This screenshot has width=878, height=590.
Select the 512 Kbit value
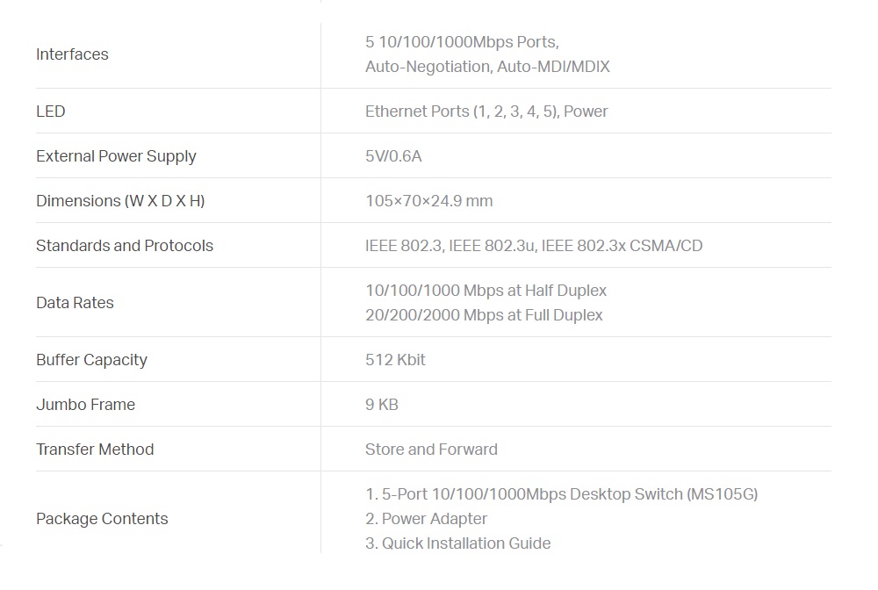(395, 360)
